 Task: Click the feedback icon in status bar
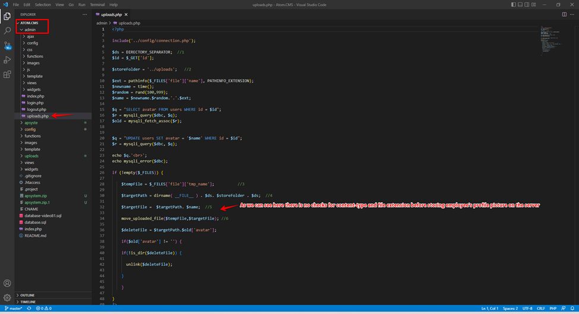click(x=563, y=309)
